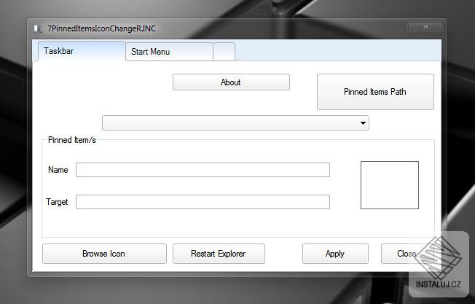Expand the pinned items dropdown list
The image size is (475, 304).
coord(235,123)
